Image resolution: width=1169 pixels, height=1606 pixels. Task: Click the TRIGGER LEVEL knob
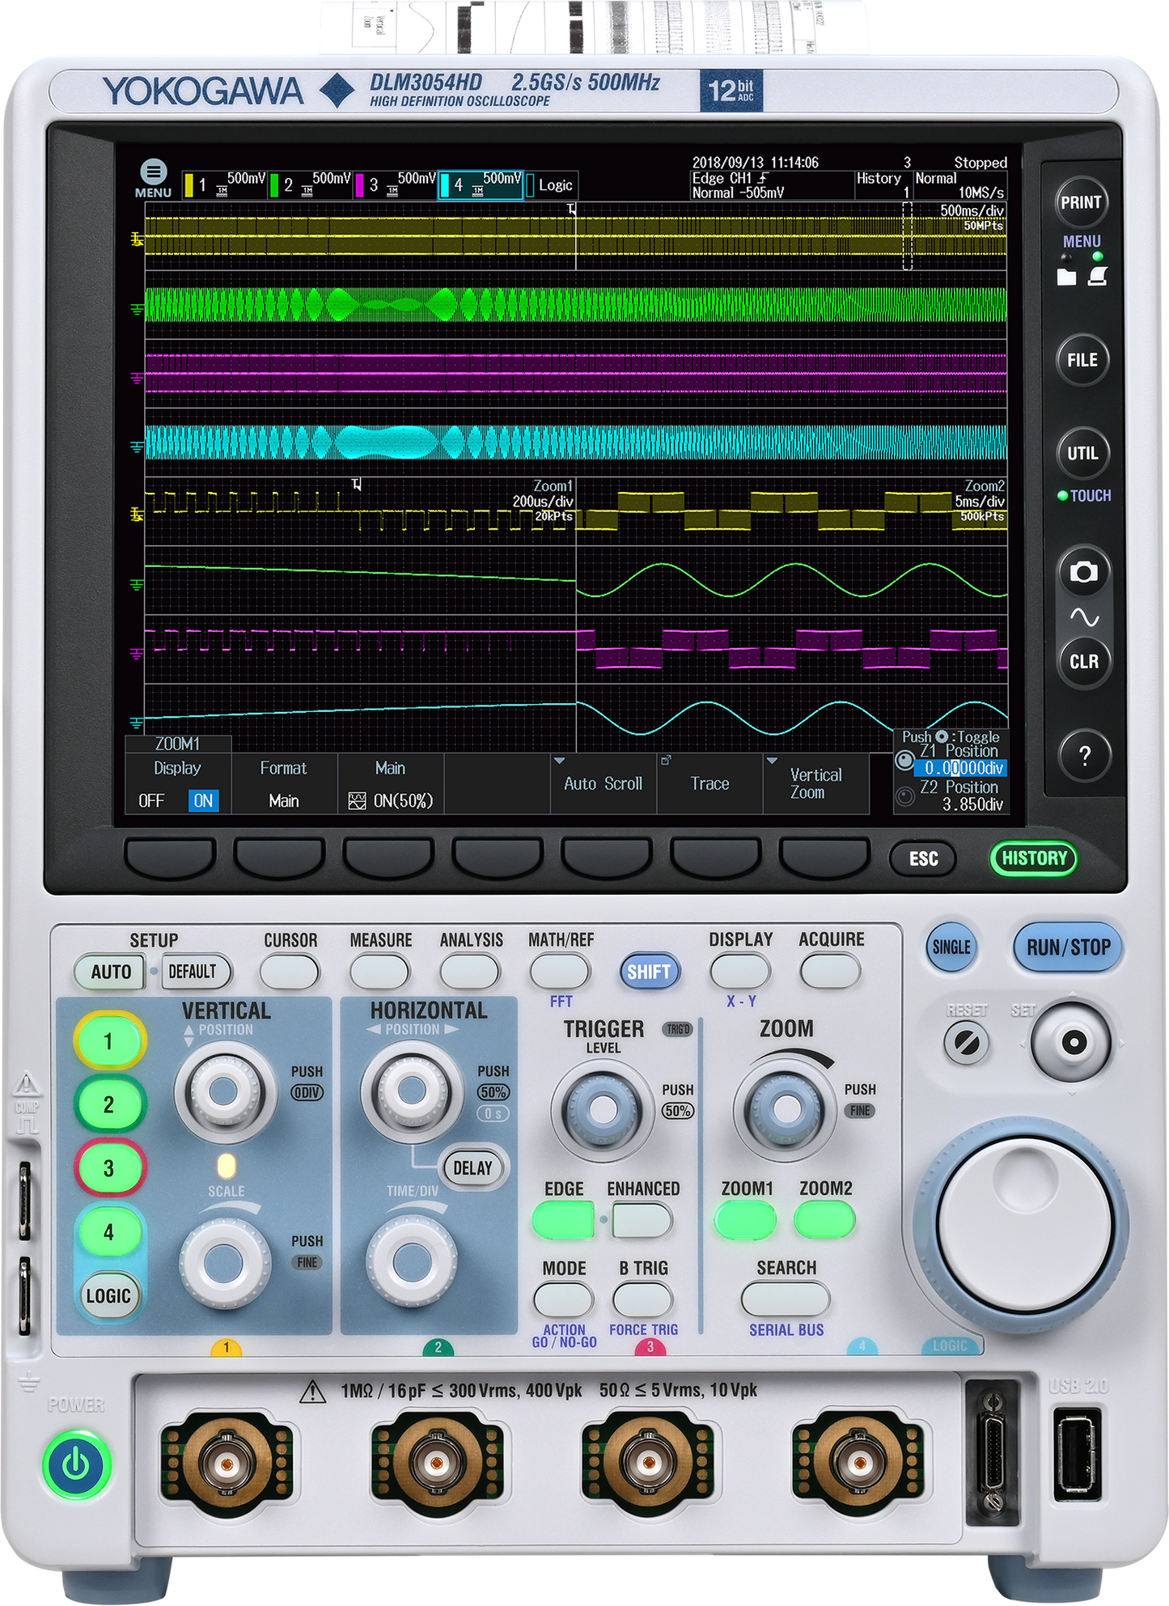(x=603, y=1111)
